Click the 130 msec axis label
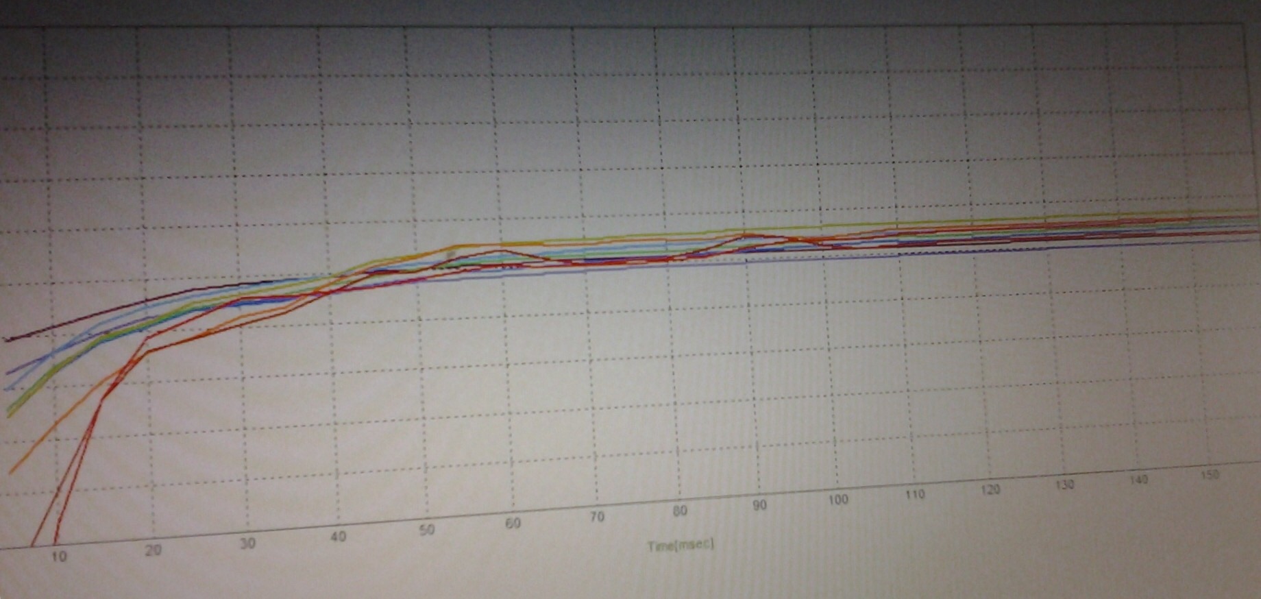The image size is (1261, 599). [x=1064, y=485]
